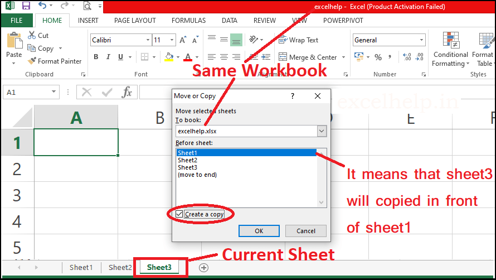Select row 2 header
This screenshot has height=280, width=496.
pyautogui.click(x=17, y=169)
